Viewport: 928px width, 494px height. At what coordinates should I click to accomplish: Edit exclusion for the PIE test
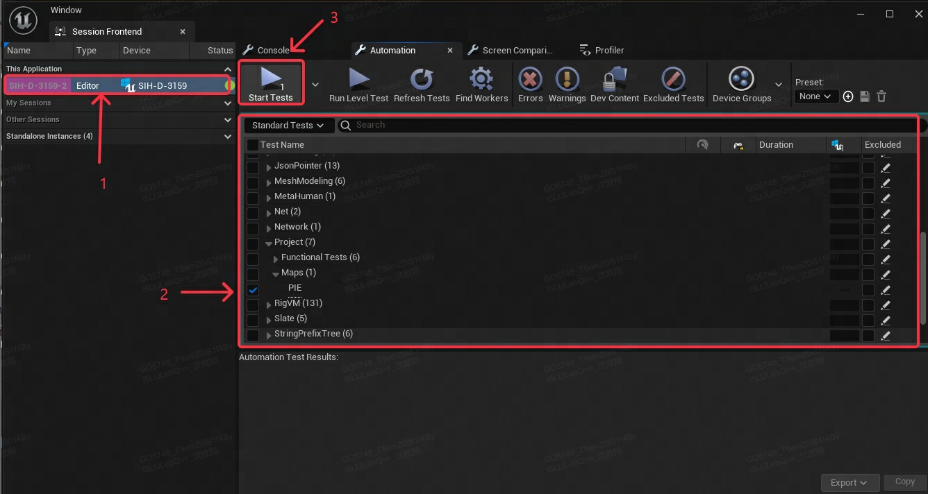coord(886,289)
